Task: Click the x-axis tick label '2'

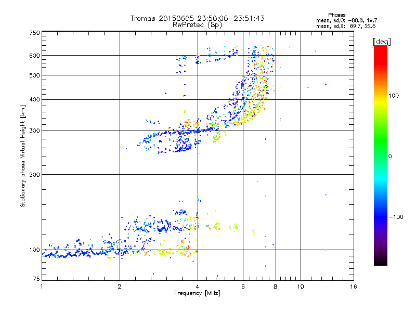Action: coord(120,287)
